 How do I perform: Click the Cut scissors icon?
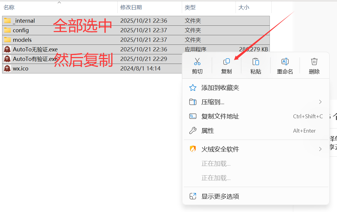tap(197, 62)
